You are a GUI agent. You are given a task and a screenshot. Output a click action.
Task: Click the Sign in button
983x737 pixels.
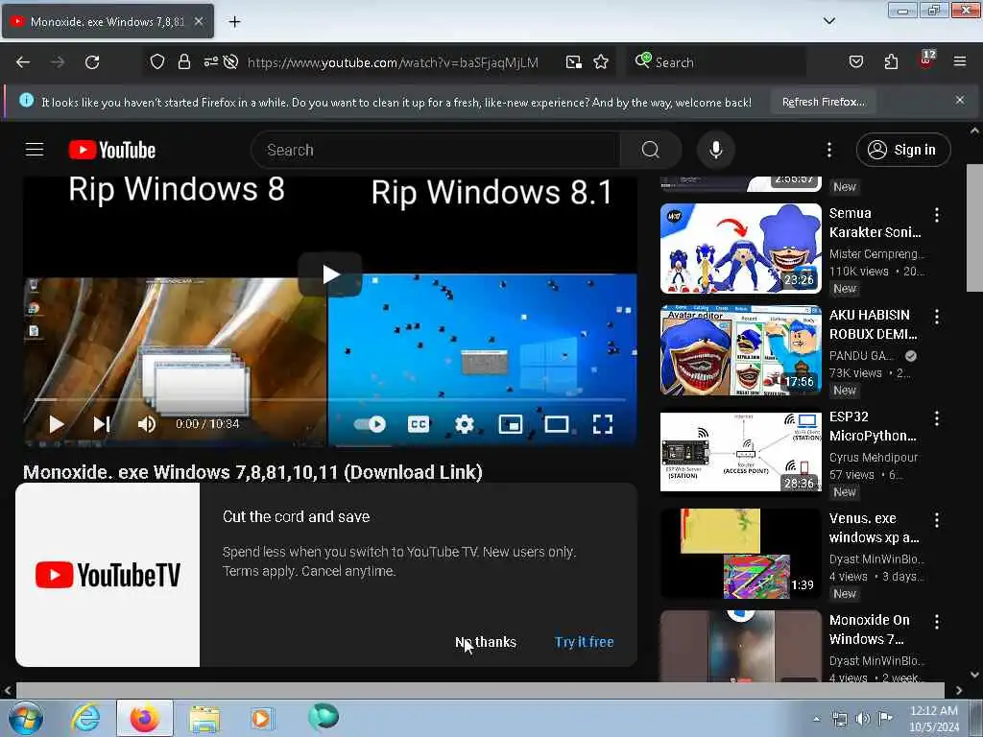click(902, 150)
